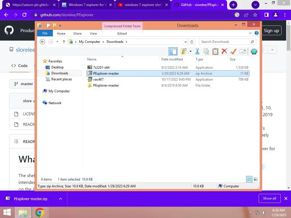
Task: Expand folder options dropdown arrow
Action: pos(190,51)
